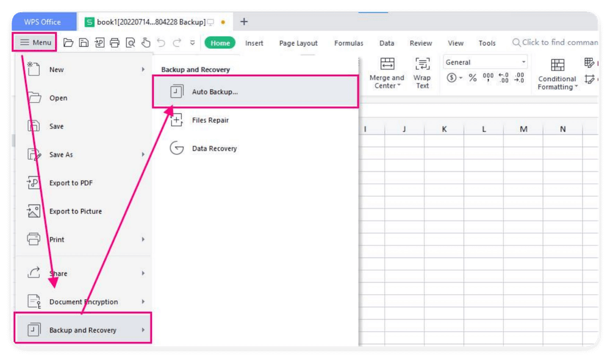Switch to the Formulas tab

[348, 43]
